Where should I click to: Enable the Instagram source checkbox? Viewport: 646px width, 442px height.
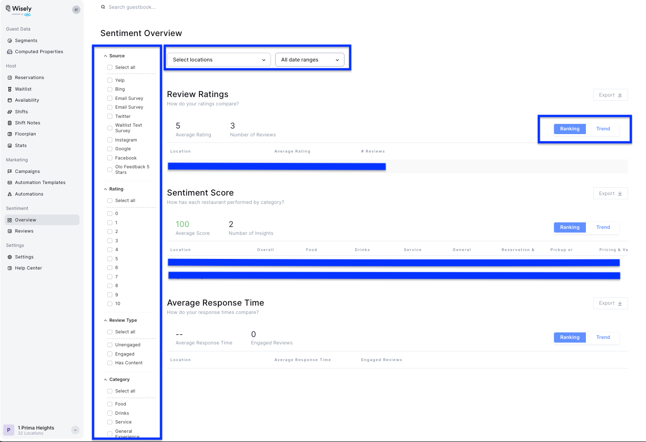[x=110, y=140]
